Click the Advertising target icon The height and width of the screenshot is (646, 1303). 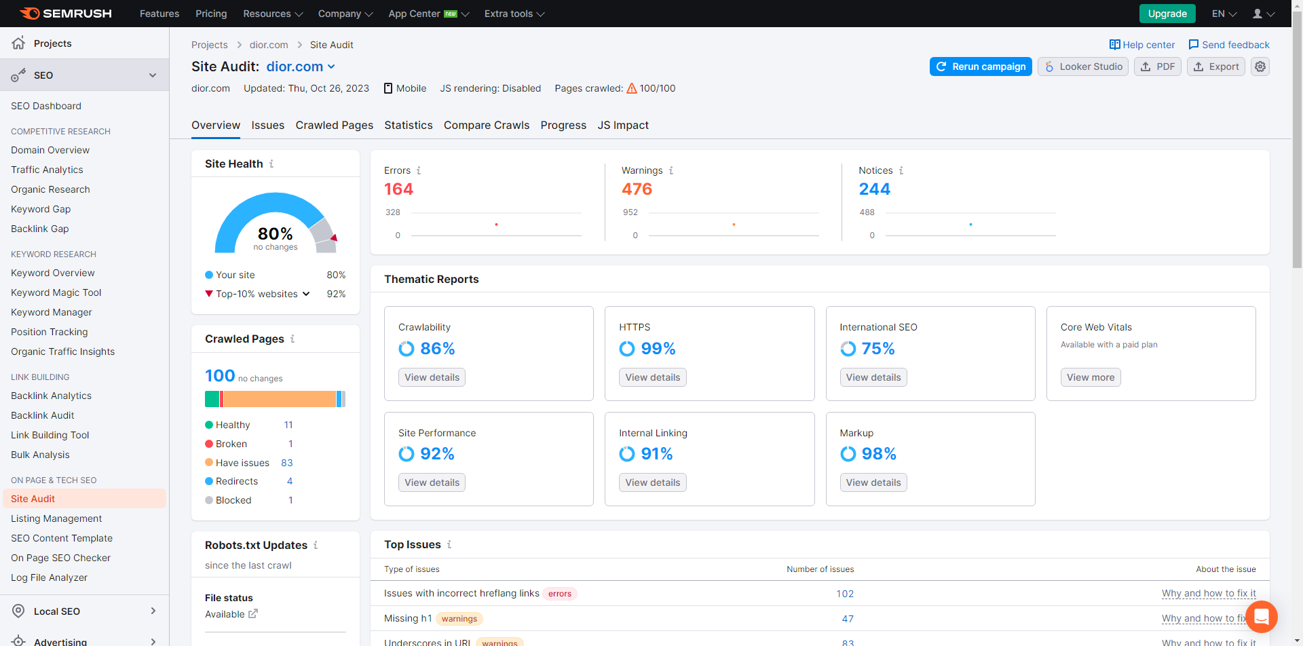pos(18,641)
